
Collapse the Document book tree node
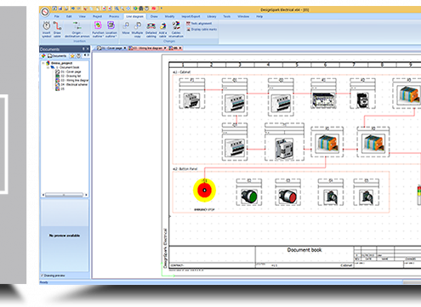click(48, 67)
